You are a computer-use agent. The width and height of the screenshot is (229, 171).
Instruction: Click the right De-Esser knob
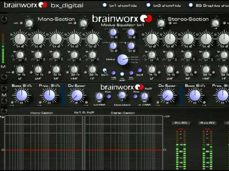[x=167, y=95]
